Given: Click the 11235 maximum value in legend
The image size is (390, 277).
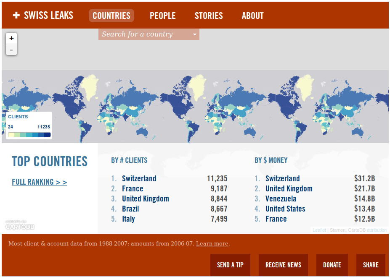Looking at the screenshot, I should [x=44, y=127].
